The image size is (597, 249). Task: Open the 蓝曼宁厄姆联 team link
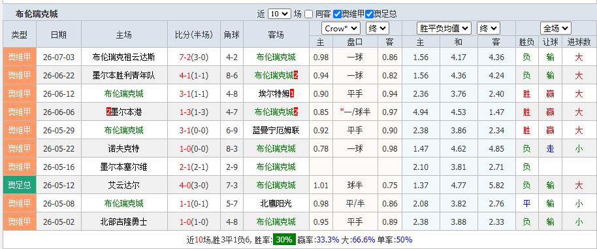click(x=276, y=131)
